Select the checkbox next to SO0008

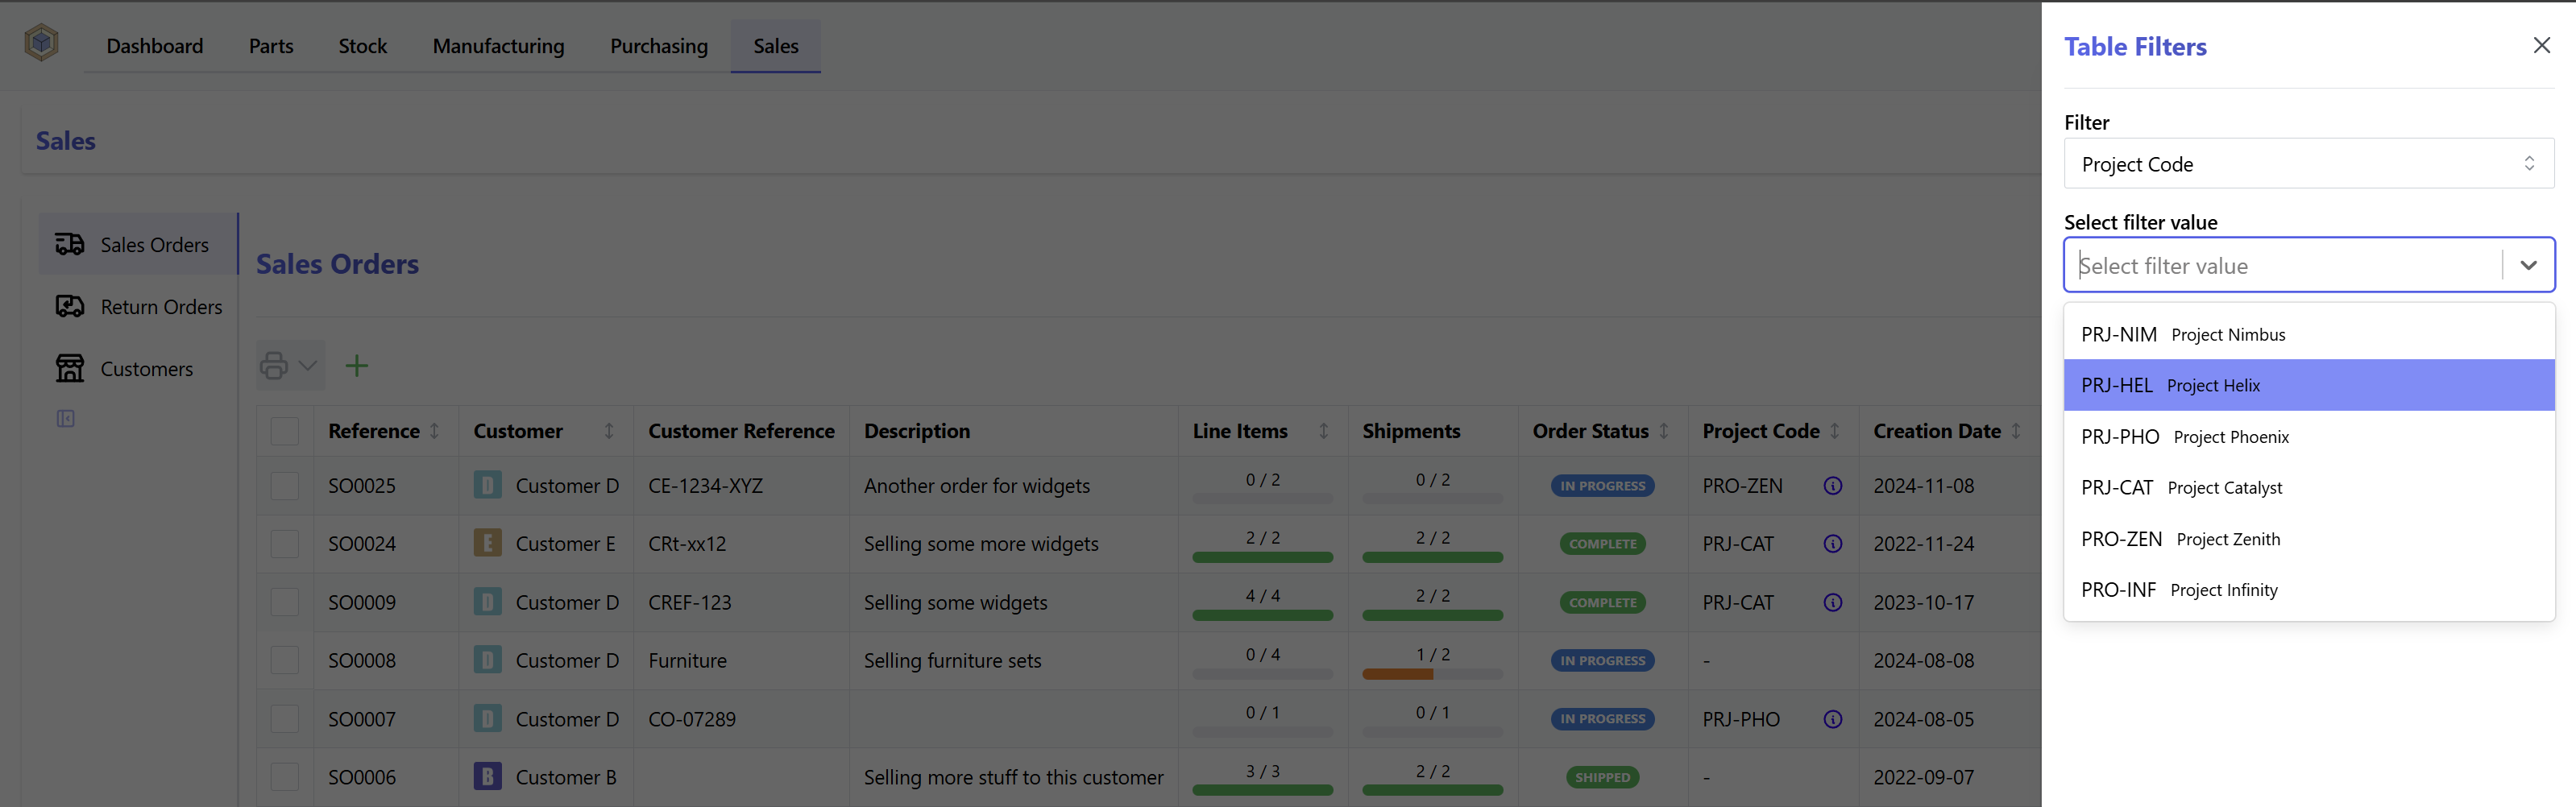(x=284, y=660)
